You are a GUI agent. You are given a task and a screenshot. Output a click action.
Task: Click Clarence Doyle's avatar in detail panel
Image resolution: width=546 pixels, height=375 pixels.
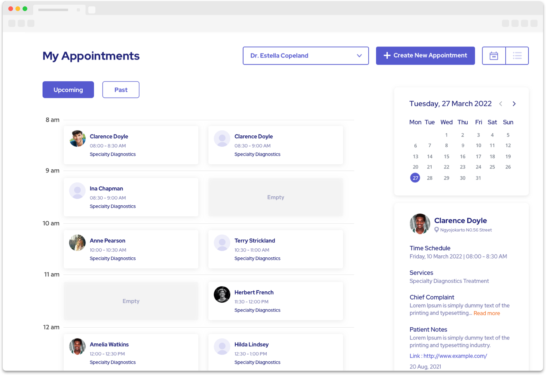[x=420, y=224]
